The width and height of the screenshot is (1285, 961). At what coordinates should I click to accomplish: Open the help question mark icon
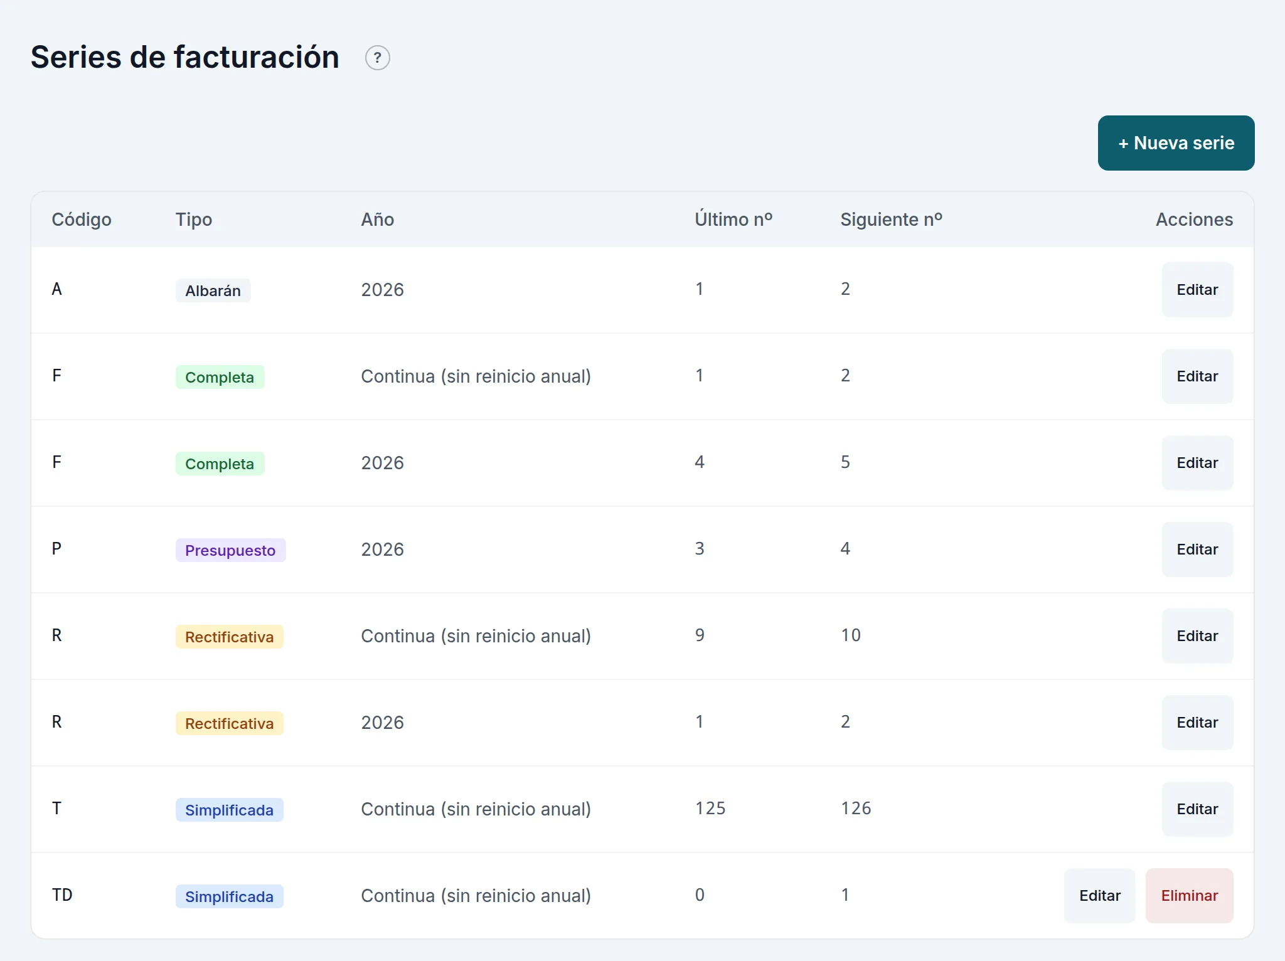click(x=377, y=58)
